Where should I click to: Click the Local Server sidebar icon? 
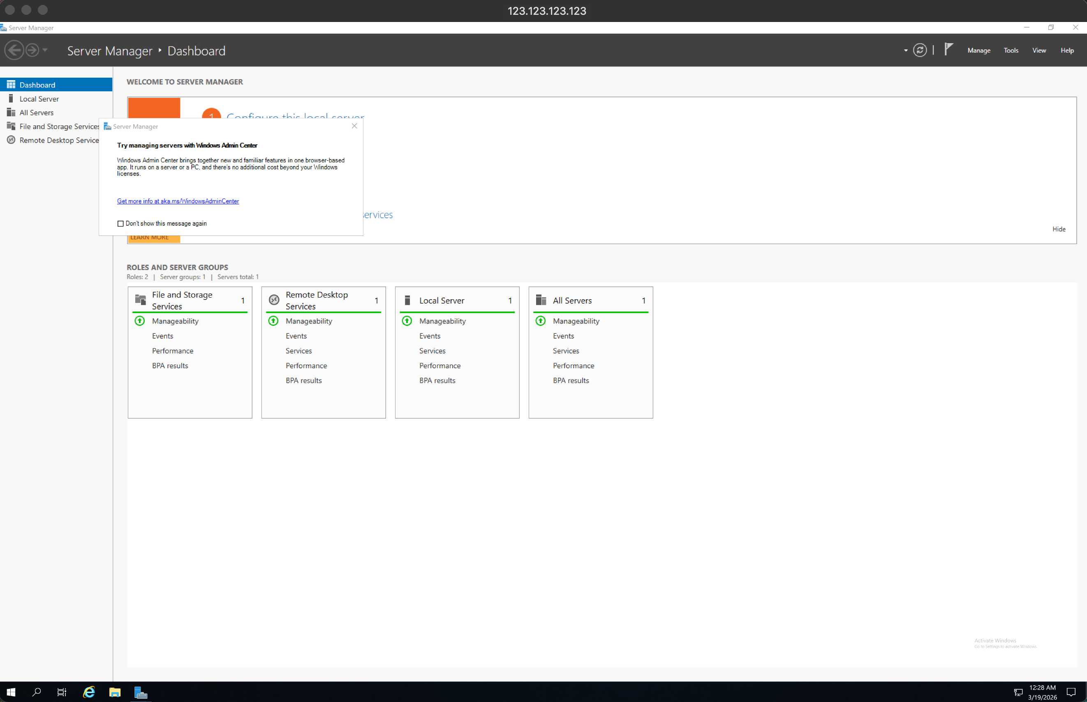pyautogui.click(x=11, y=99)
